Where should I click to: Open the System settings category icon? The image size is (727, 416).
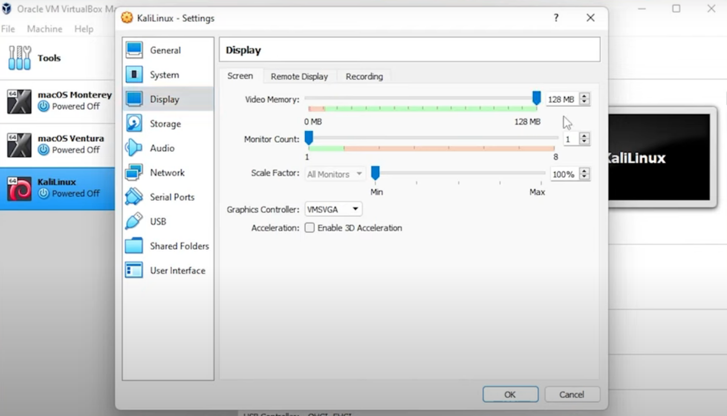(x=134, y=74)
